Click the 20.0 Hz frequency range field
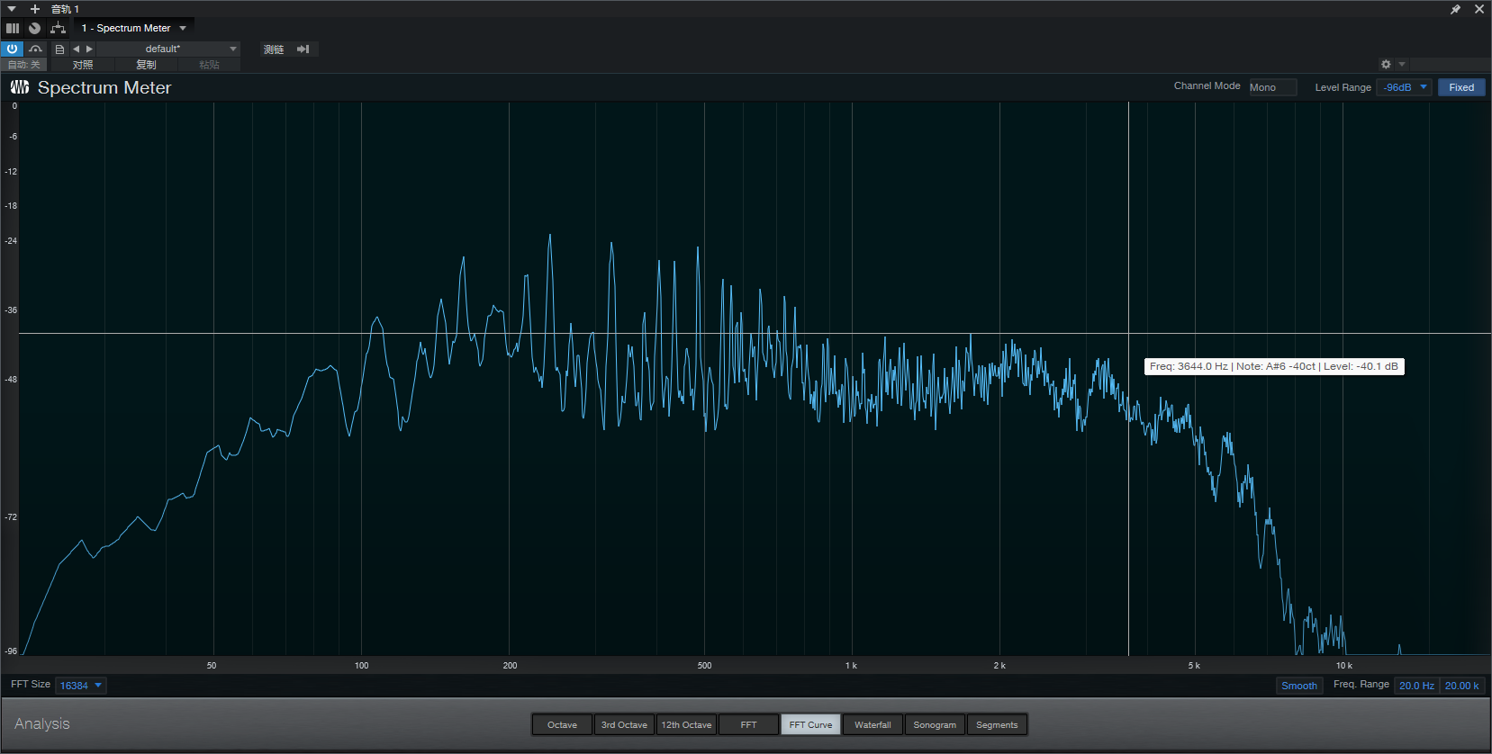Image resolution: width=1492 pixels, height=754 pixels. pyautogui.click(x=1416, y=686)
